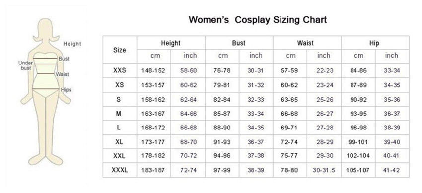Click the 148-152 height cm cell
The width and height of the screenshot is (422, 193).
tap(153, 71)
